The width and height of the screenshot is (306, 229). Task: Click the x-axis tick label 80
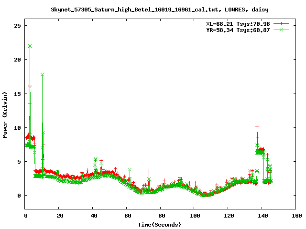coord(162,216)
